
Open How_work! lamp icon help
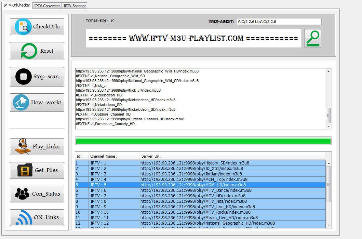click(21, 102)
